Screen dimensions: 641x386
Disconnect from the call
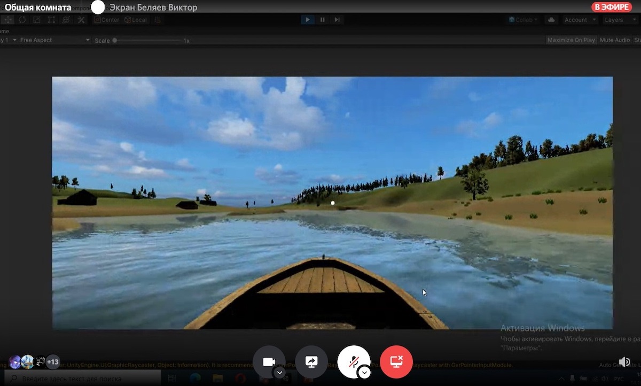396,362
